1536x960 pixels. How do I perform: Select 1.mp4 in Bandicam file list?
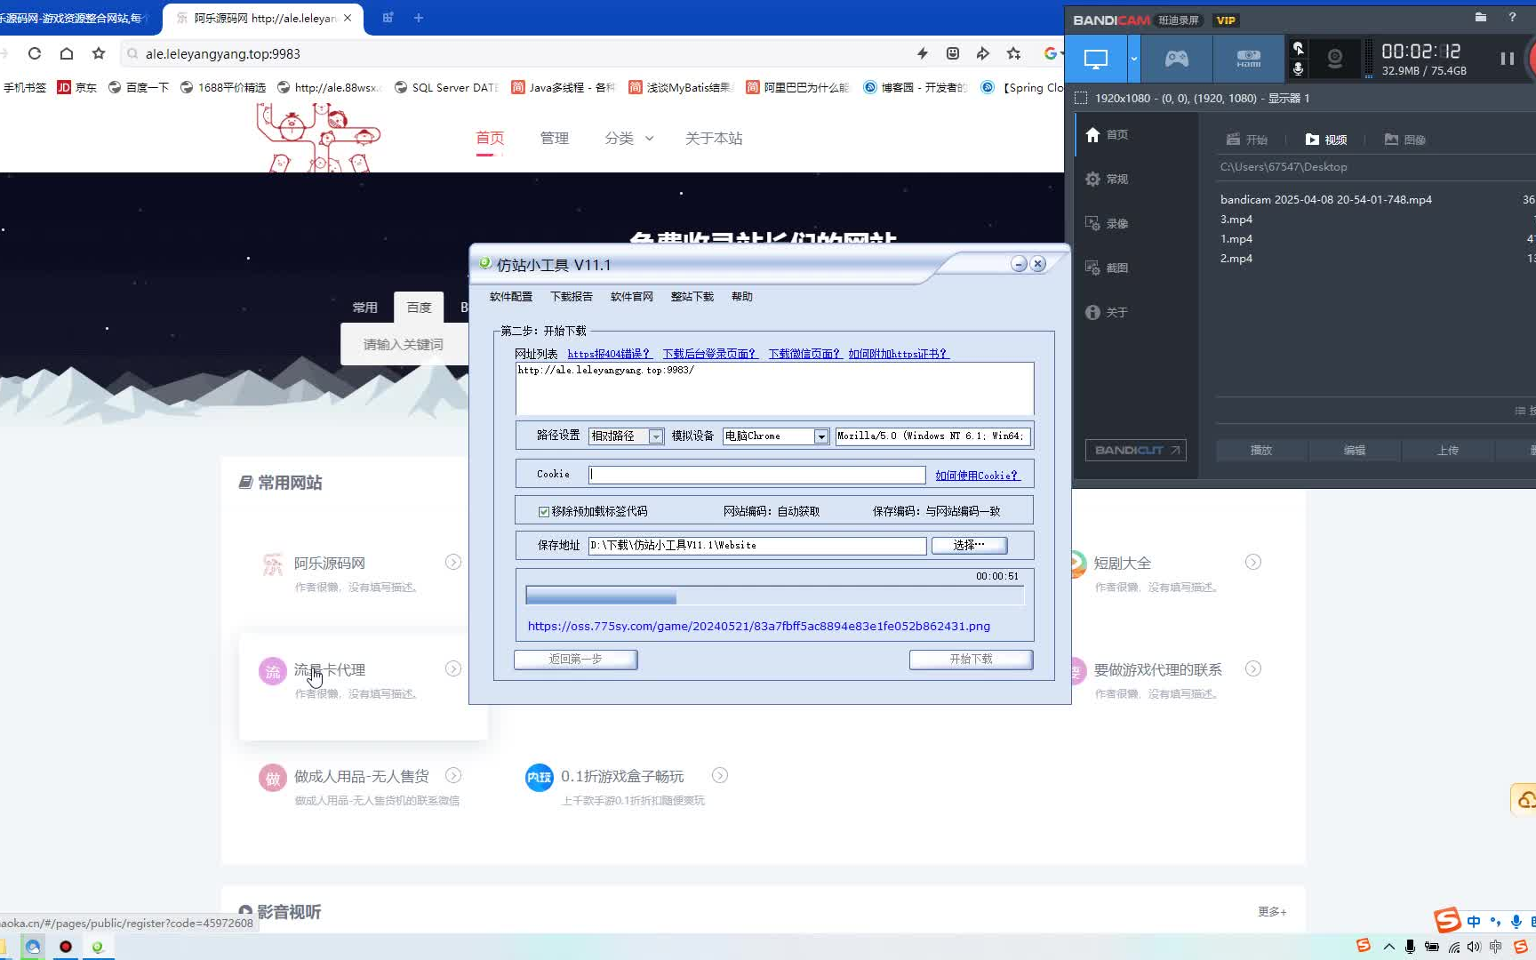(1236, 239)
